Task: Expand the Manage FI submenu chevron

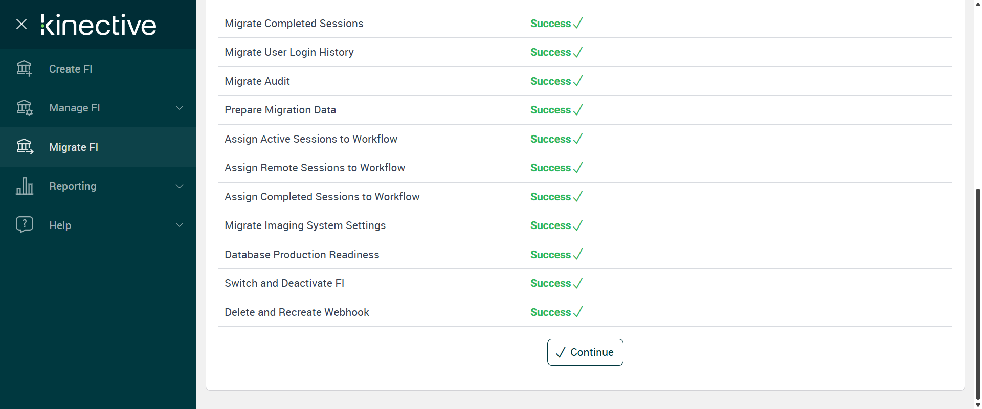Action: [x=180, y=108]
